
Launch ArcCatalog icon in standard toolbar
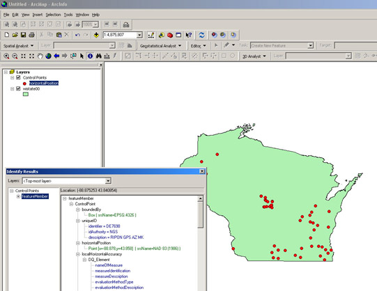click(x=162, y=35)
